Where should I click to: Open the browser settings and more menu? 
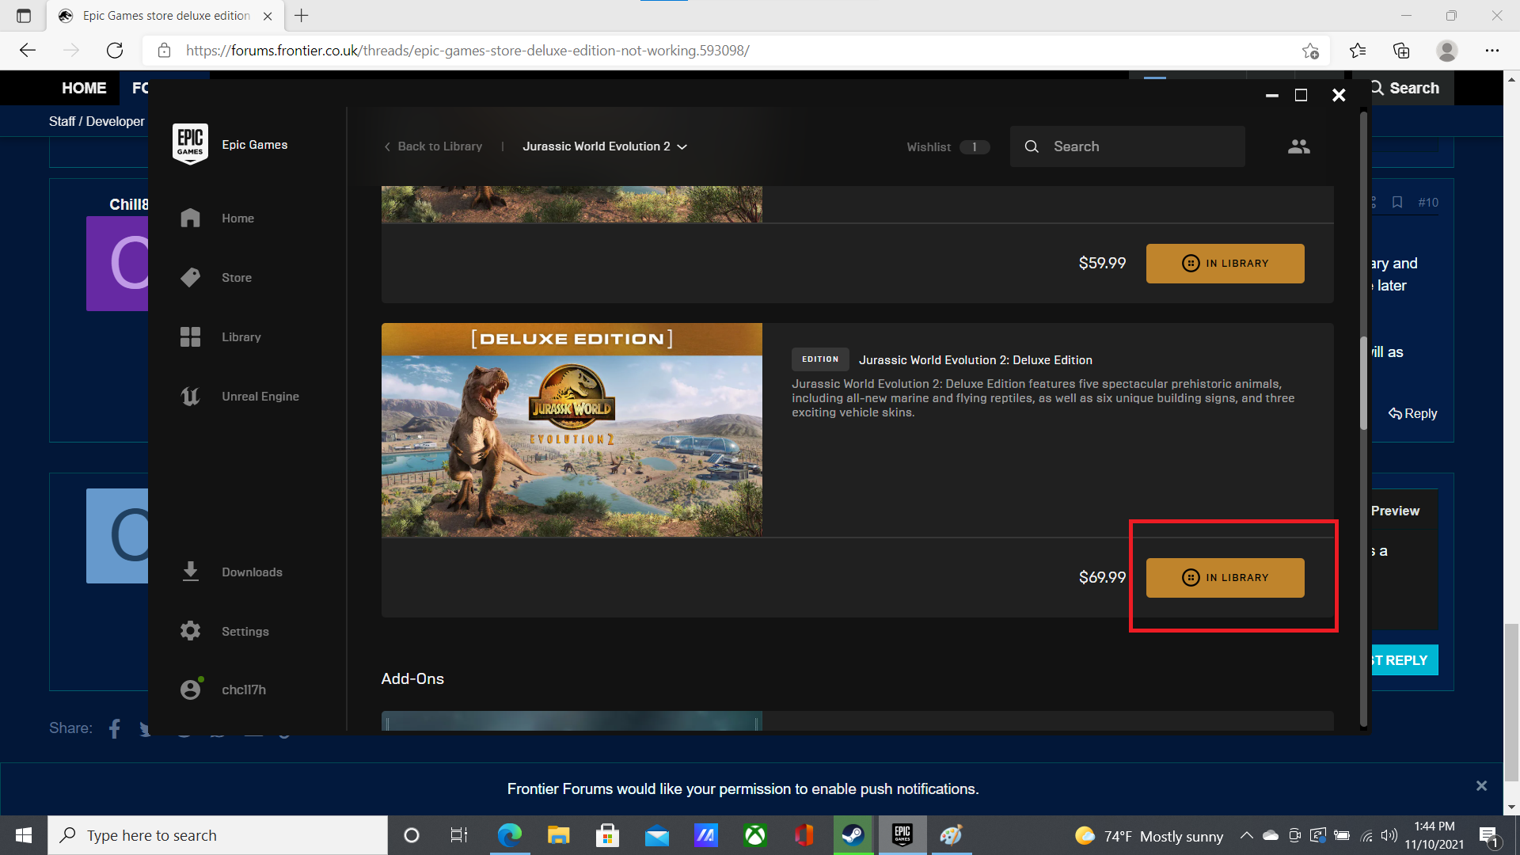pyautogui.click(x=1492, y=51)
